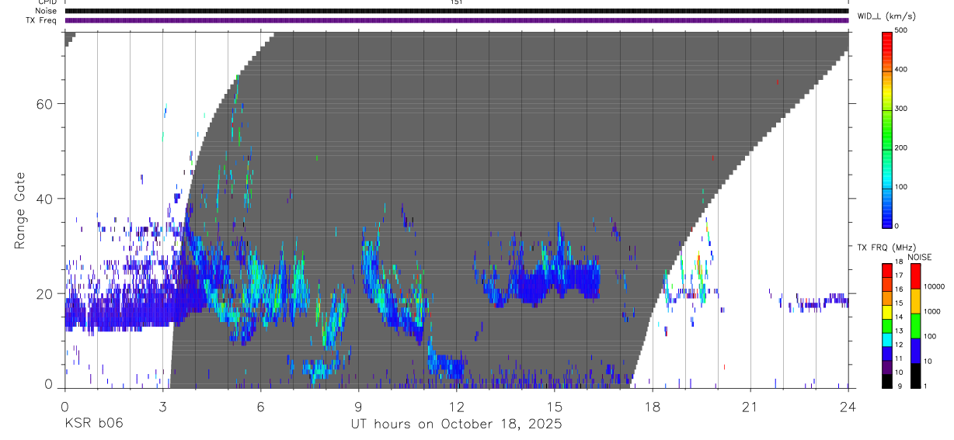Click the yellow 14–15 MHz swatch in TX FRQ legend
Viewport: 954px width, 440px height.
coord(886,312)
